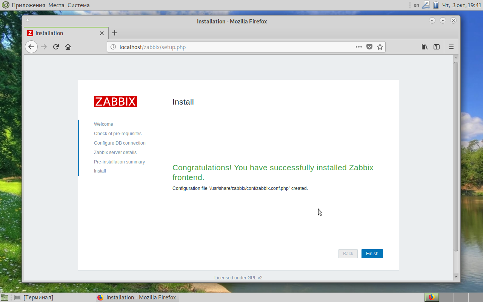
Task: Click the Congratulations success message text
Action: tap(273, 173)
